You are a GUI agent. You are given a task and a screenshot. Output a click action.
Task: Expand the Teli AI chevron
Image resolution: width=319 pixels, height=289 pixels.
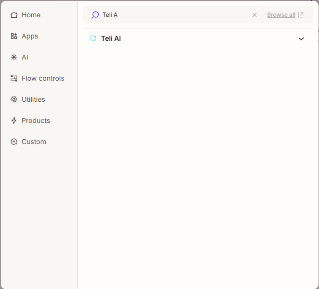point(301,38)
